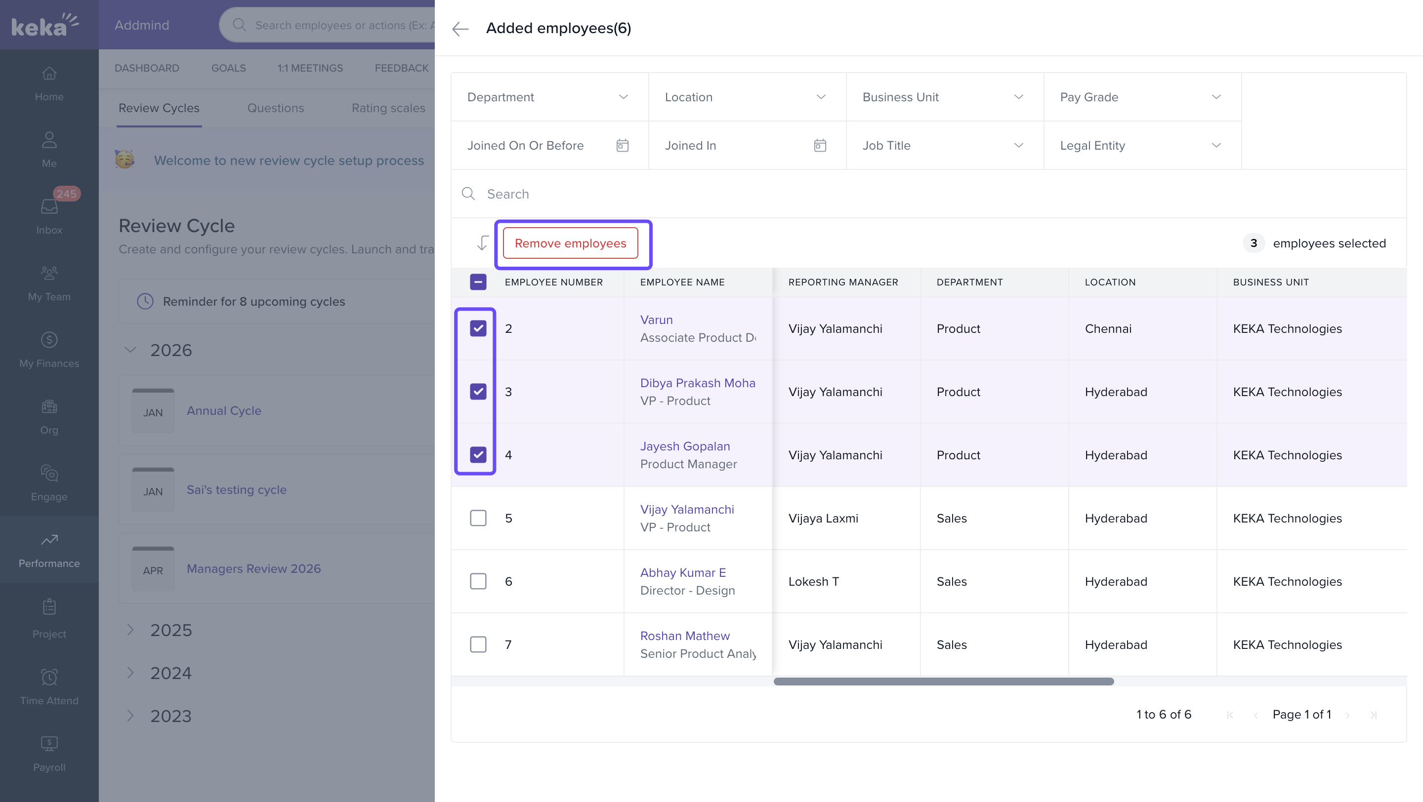Open Abhay Kumar E employee link
Viewport: 1423px width, 802px height.
point(683,572)
